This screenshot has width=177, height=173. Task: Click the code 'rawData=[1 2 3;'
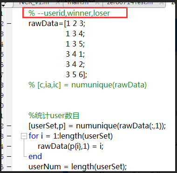click(57, 24)
